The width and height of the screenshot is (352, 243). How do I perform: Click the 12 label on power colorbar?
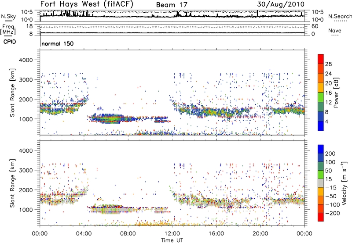point(328,102)
